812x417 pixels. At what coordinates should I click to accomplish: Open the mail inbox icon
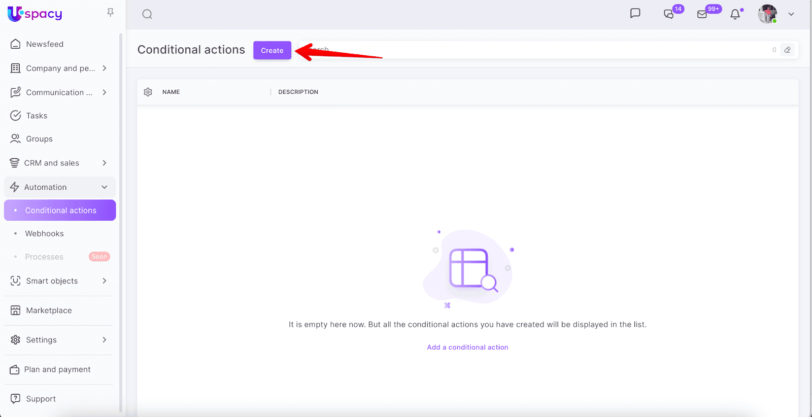coord(702,14)
